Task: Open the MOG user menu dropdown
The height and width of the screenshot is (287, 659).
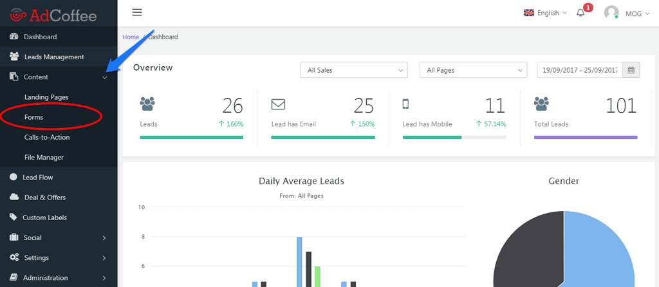Action: click(x=637, y=14)
